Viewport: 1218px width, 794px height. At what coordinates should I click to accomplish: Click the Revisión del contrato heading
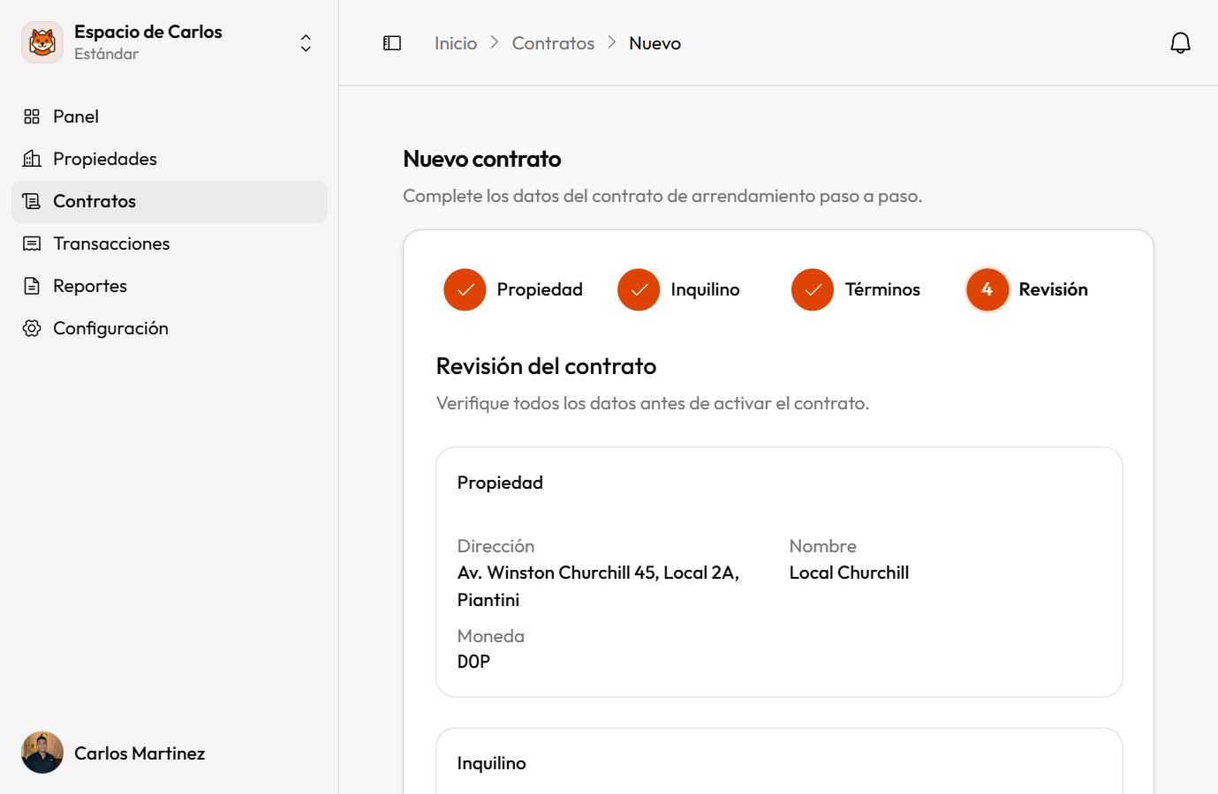[546, 366]
